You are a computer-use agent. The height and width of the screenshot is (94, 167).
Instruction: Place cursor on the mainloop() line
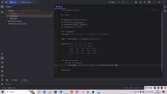[x=66, y=70]
